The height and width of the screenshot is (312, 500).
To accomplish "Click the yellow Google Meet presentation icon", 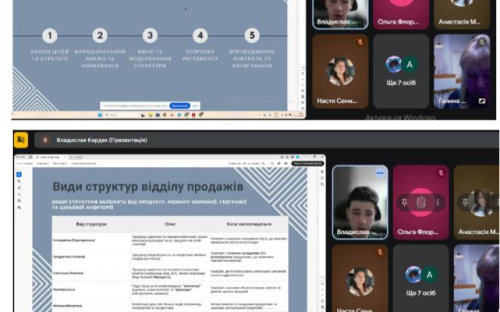I will click(x=21, y=140).
